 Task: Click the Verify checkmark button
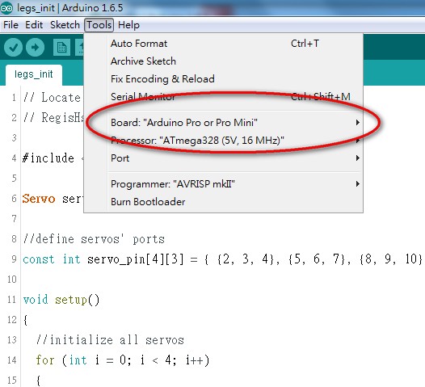(x=13, y=48)
